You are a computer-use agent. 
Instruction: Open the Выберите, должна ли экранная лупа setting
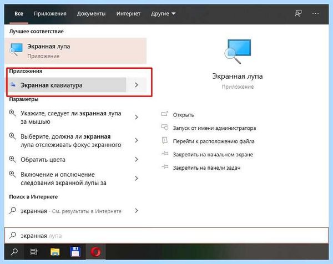pyautogui.click(x=71, y=140)
